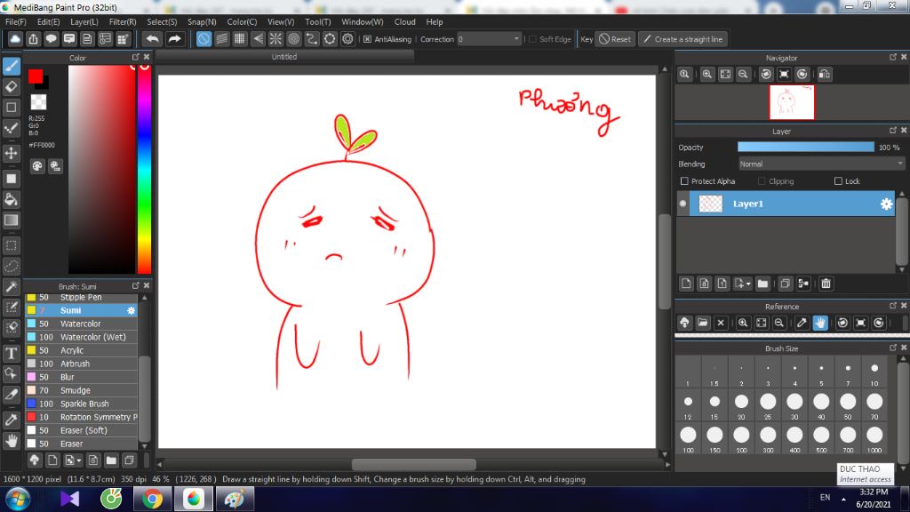Open reference image folder icon

tap(703, 323)
